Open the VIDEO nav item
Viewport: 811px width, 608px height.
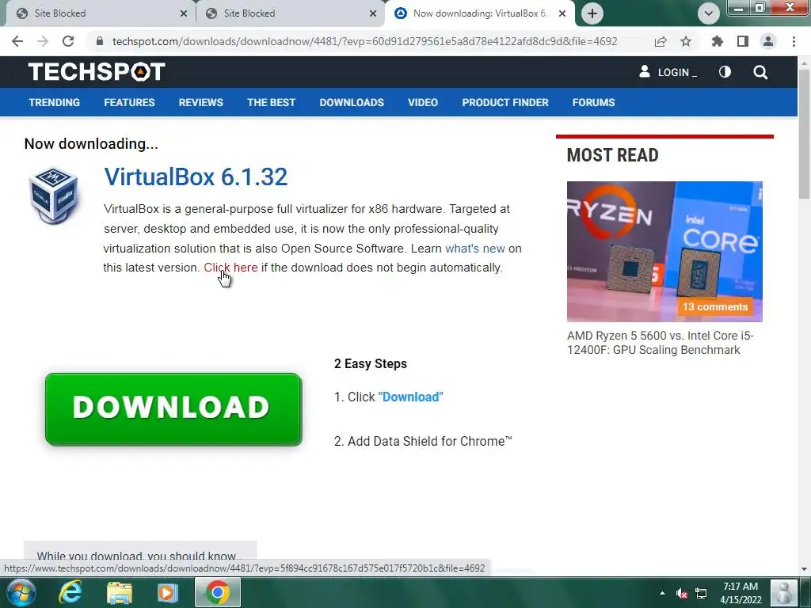[423, 102]
